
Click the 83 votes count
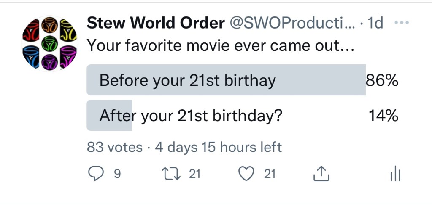[114, 147]
